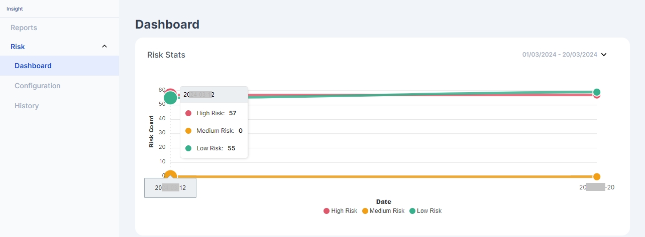
Task: Open the Reports sidebar item
Action: tap(24, 28)
